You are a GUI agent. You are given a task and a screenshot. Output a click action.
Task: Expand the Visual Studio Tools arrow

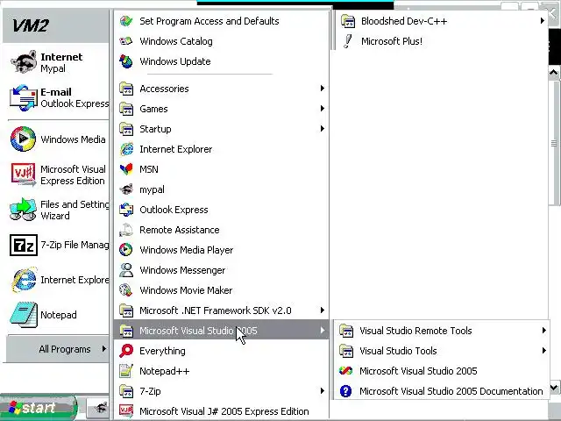click(543, 351)
